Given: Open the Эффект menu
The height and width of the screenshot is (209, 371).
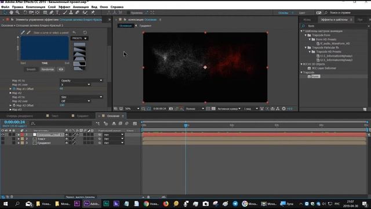Looking at the screenshot, I should point(64,7).
